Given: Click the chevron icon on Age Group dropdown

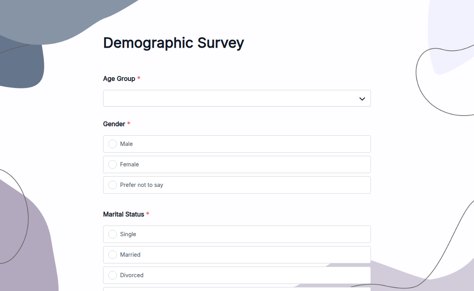Looking at the screenshot, I should coord(362,98).
